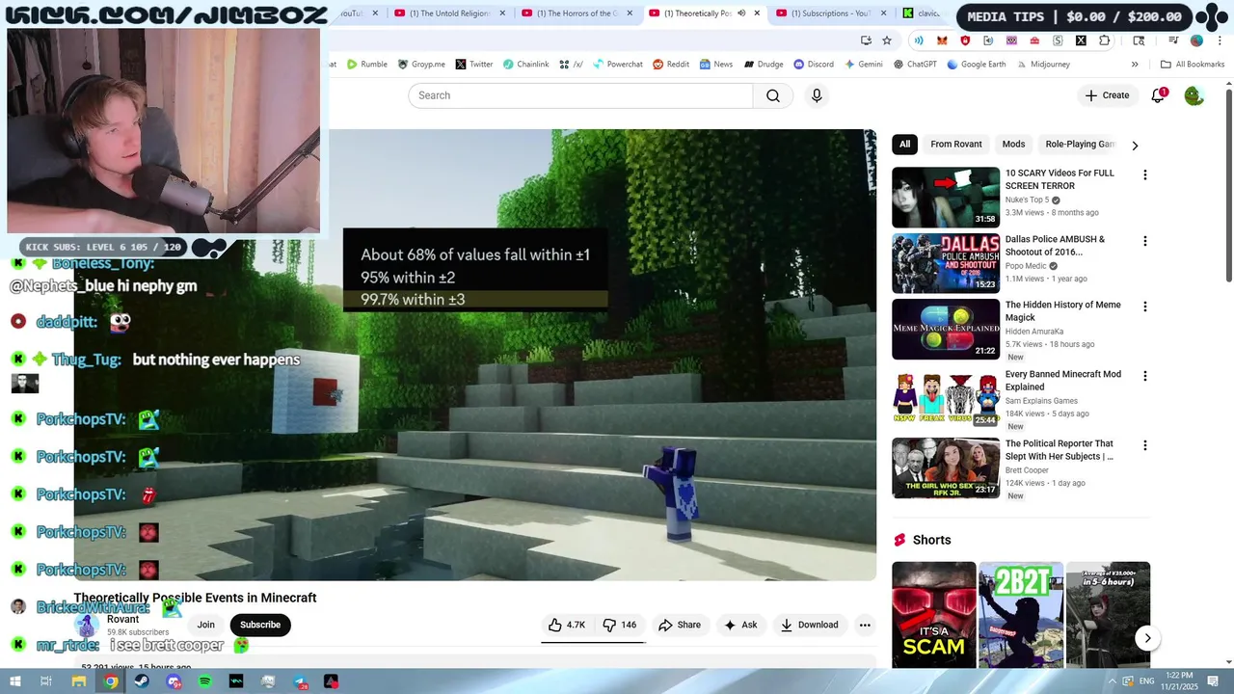Click the page's vertical scrollbar thumb

pyautogui.click(x=1229, y=188)
